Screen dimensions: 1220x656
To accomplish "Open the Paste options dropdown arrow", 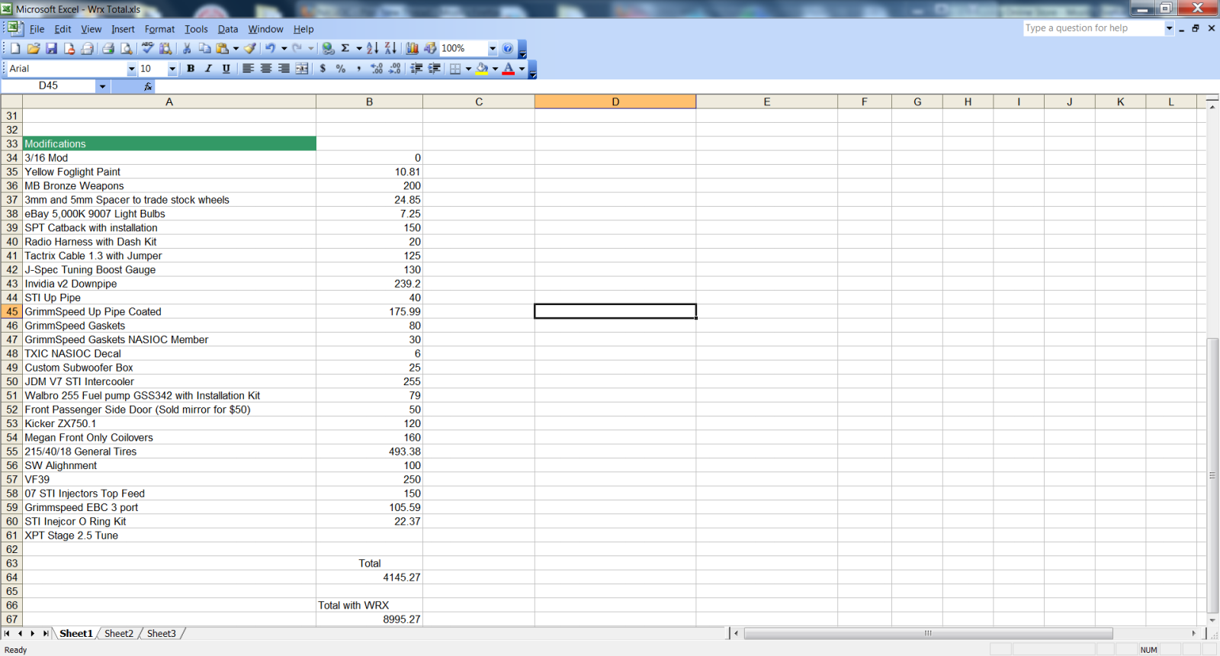I will [236, 48].
